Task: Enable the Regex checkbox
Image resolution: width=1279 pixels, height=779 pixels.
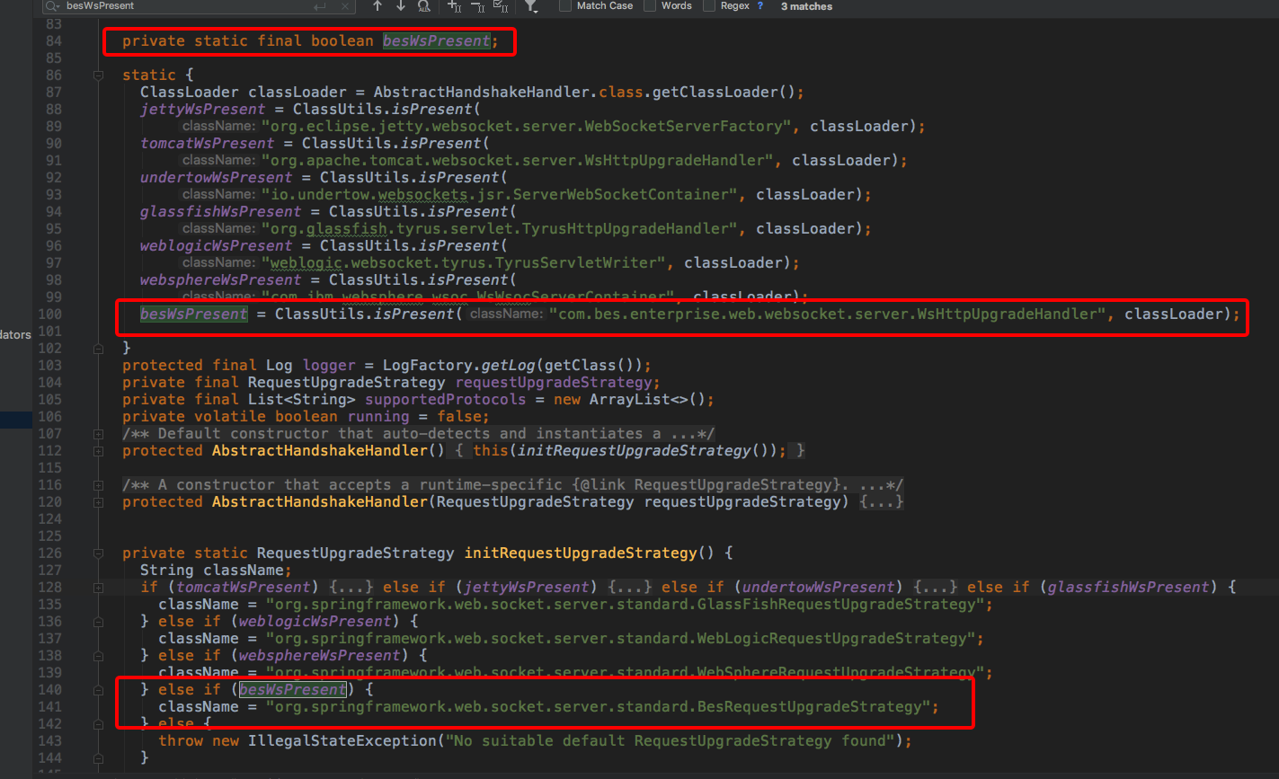Action: pos(709,5)
